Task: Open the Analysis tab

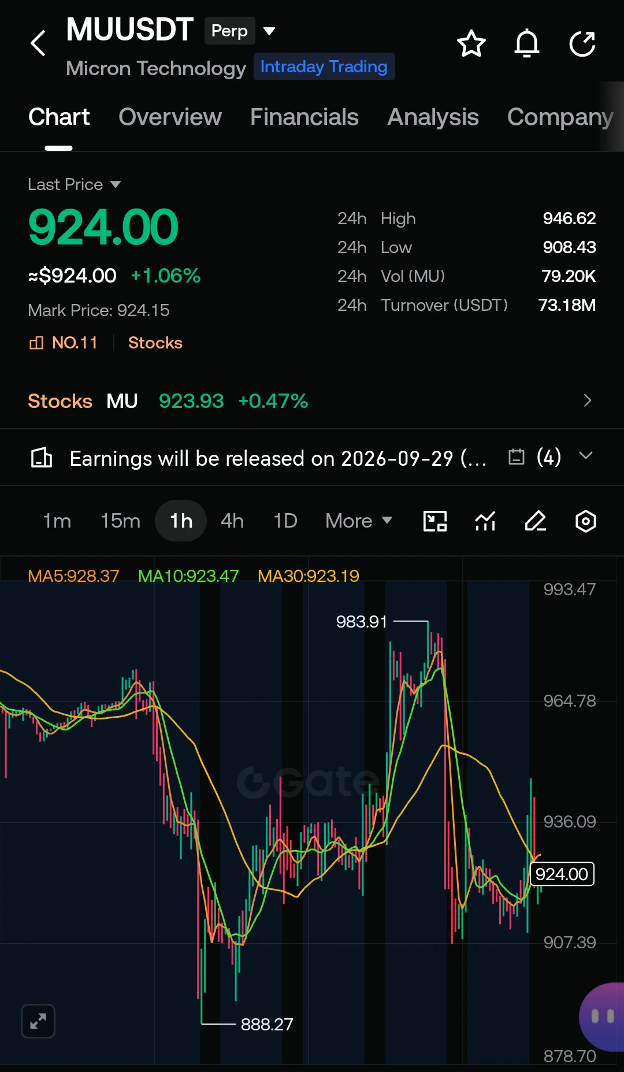Action: tap(433, 117)
